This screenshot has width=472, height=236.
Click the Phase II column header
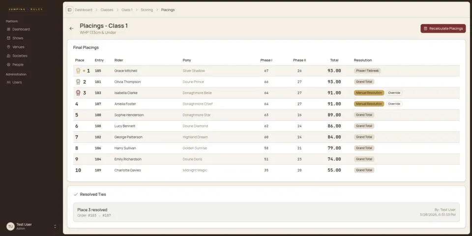pyautogui.click(x=299, y=60)
